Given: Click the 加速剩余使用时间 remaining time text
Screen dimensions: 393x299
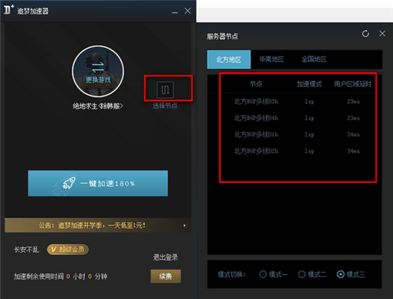Looking at the screenshot, I should click(61, 276).
